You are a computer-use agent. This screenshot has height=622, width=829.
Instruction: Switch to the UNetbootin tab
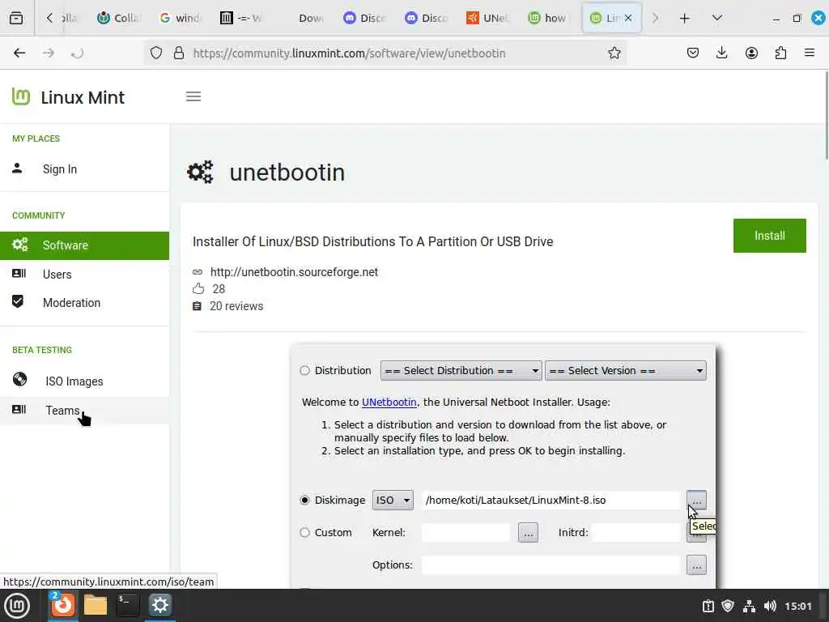click(x=487, y=19)
